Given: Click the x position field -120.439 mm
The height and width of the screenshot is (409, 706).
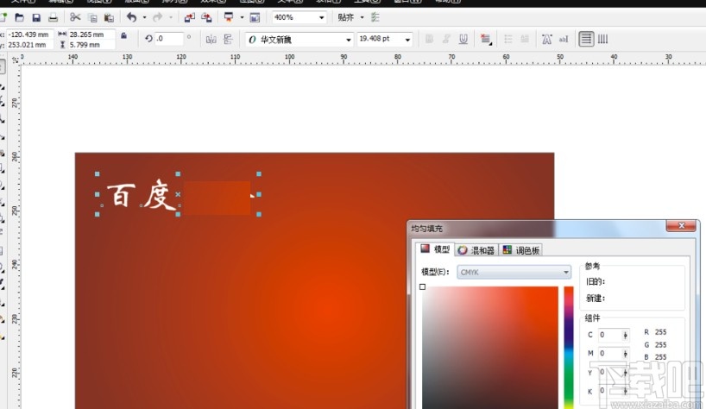Looking at the screenshot, I should (x=29, y=35).
